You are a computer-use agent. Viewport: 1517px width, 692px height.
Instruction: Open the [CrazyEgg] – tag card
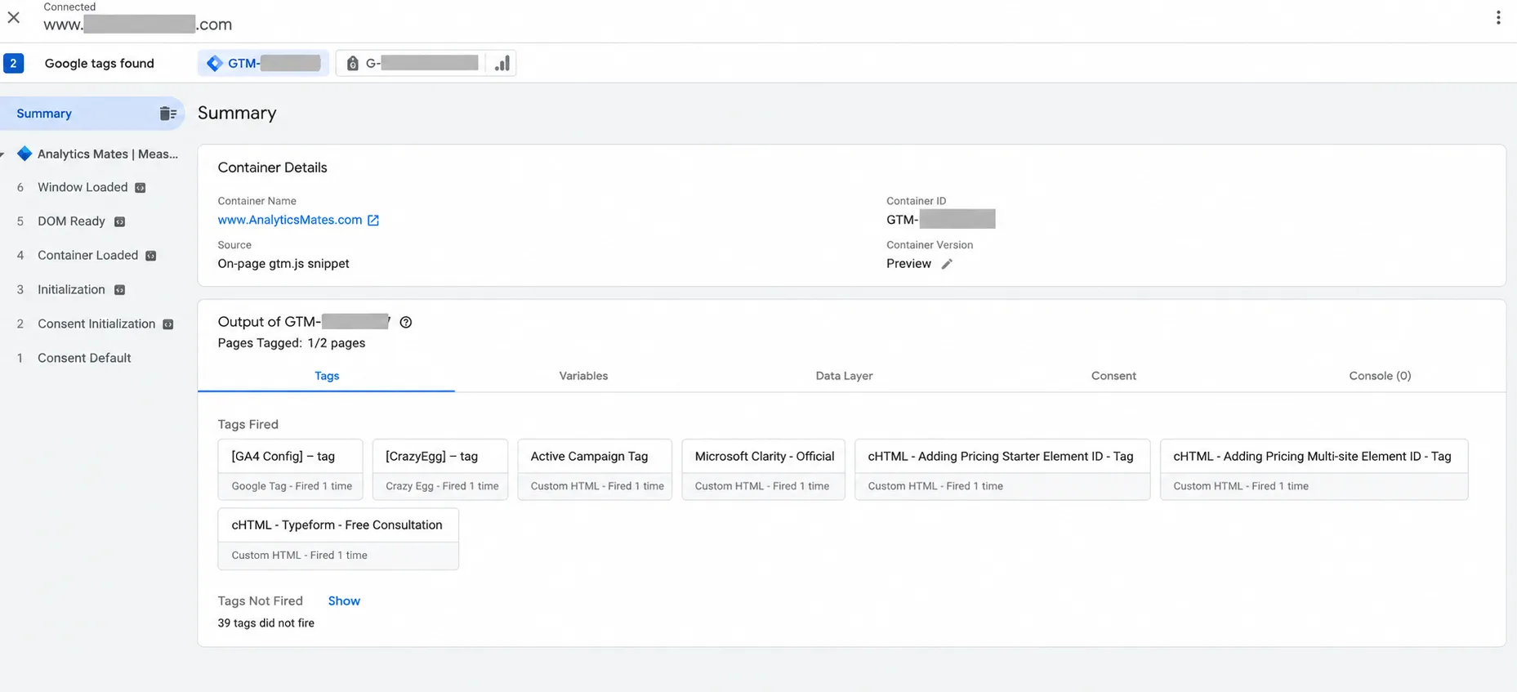click(x=440, y=470)
